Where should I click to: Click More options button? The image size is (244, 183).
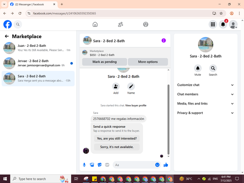click(148, 62)
